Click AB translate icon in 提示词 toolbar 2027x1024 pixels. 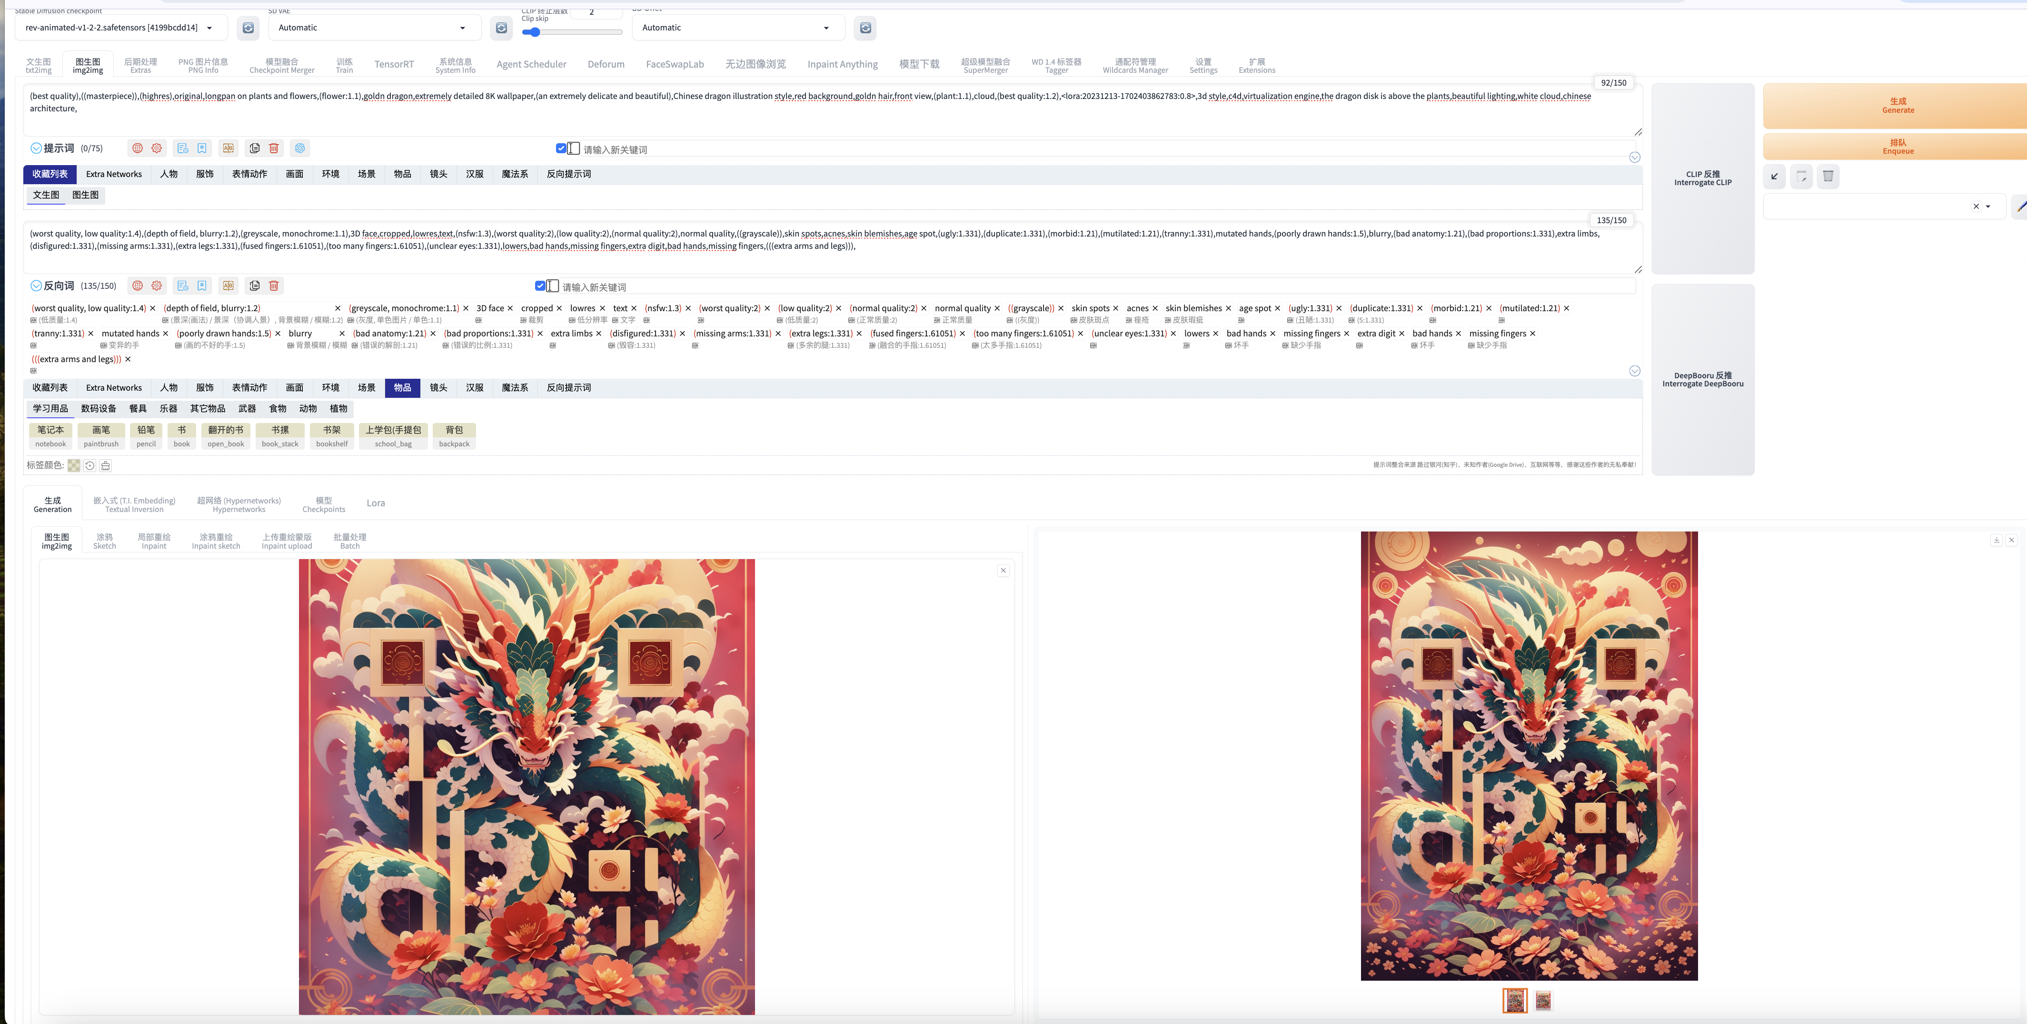coord(228,148)
